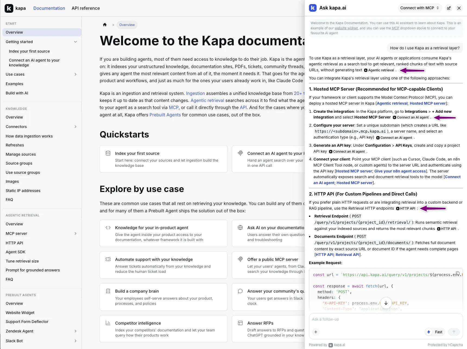Click ticket icon on Automate support card
Viewport: 467px width, 349px height.
click(x=108, y=259)
